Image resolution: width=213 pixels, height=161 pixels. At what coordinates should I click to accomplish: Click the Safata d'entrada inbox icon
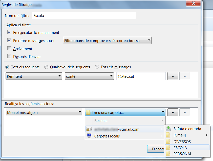[168, 129]
